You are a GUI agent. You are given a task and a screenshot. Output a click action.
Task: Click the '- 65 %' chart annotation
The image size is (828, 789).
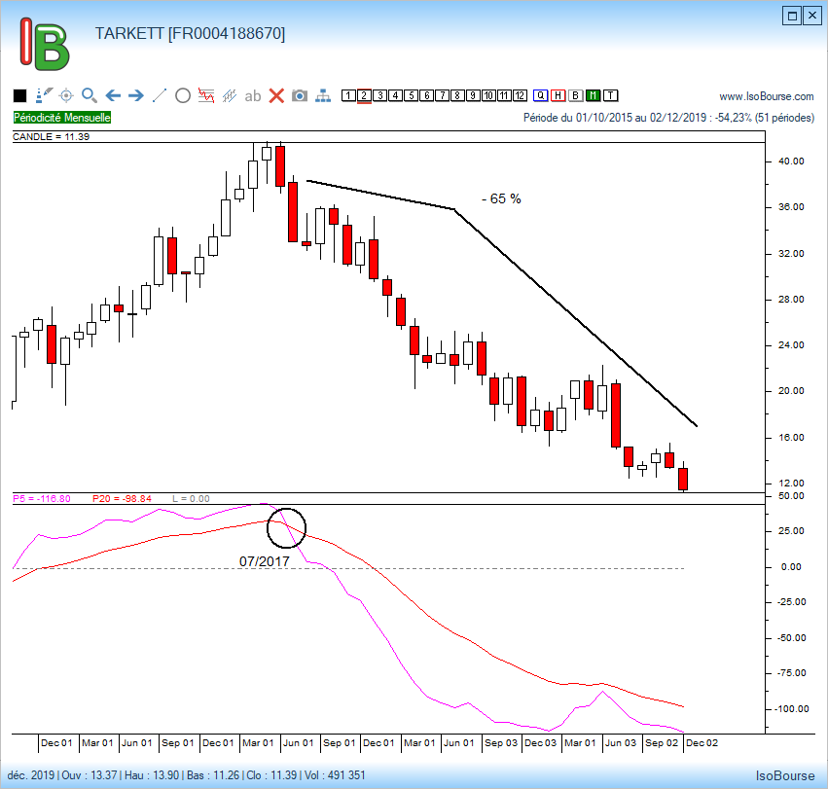501,198
